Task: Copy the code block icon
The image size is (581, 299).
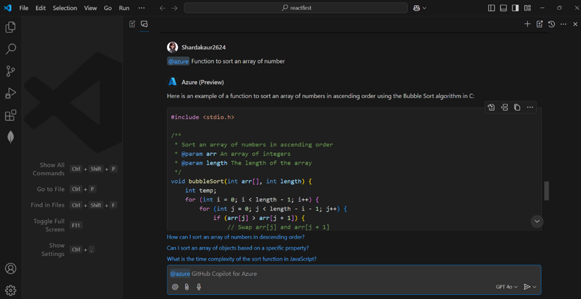Action: pyautogui.click(x=517, y=107)
